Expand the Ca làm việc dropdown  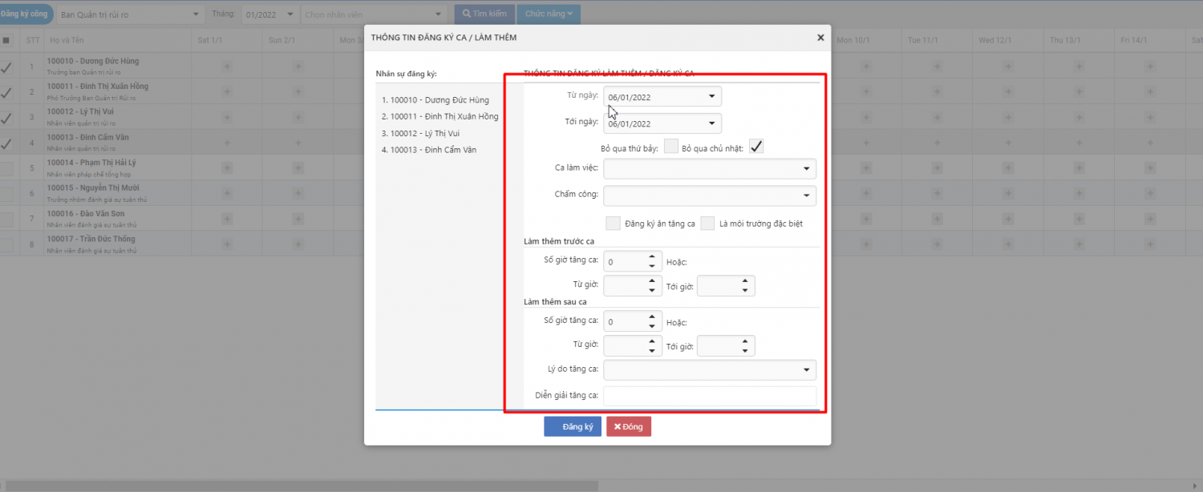click(806, 169)
